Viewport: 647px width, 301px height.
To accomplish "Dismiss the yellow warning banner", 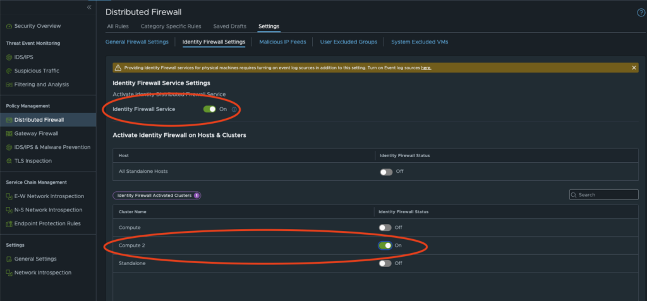I will coord(634,68).
